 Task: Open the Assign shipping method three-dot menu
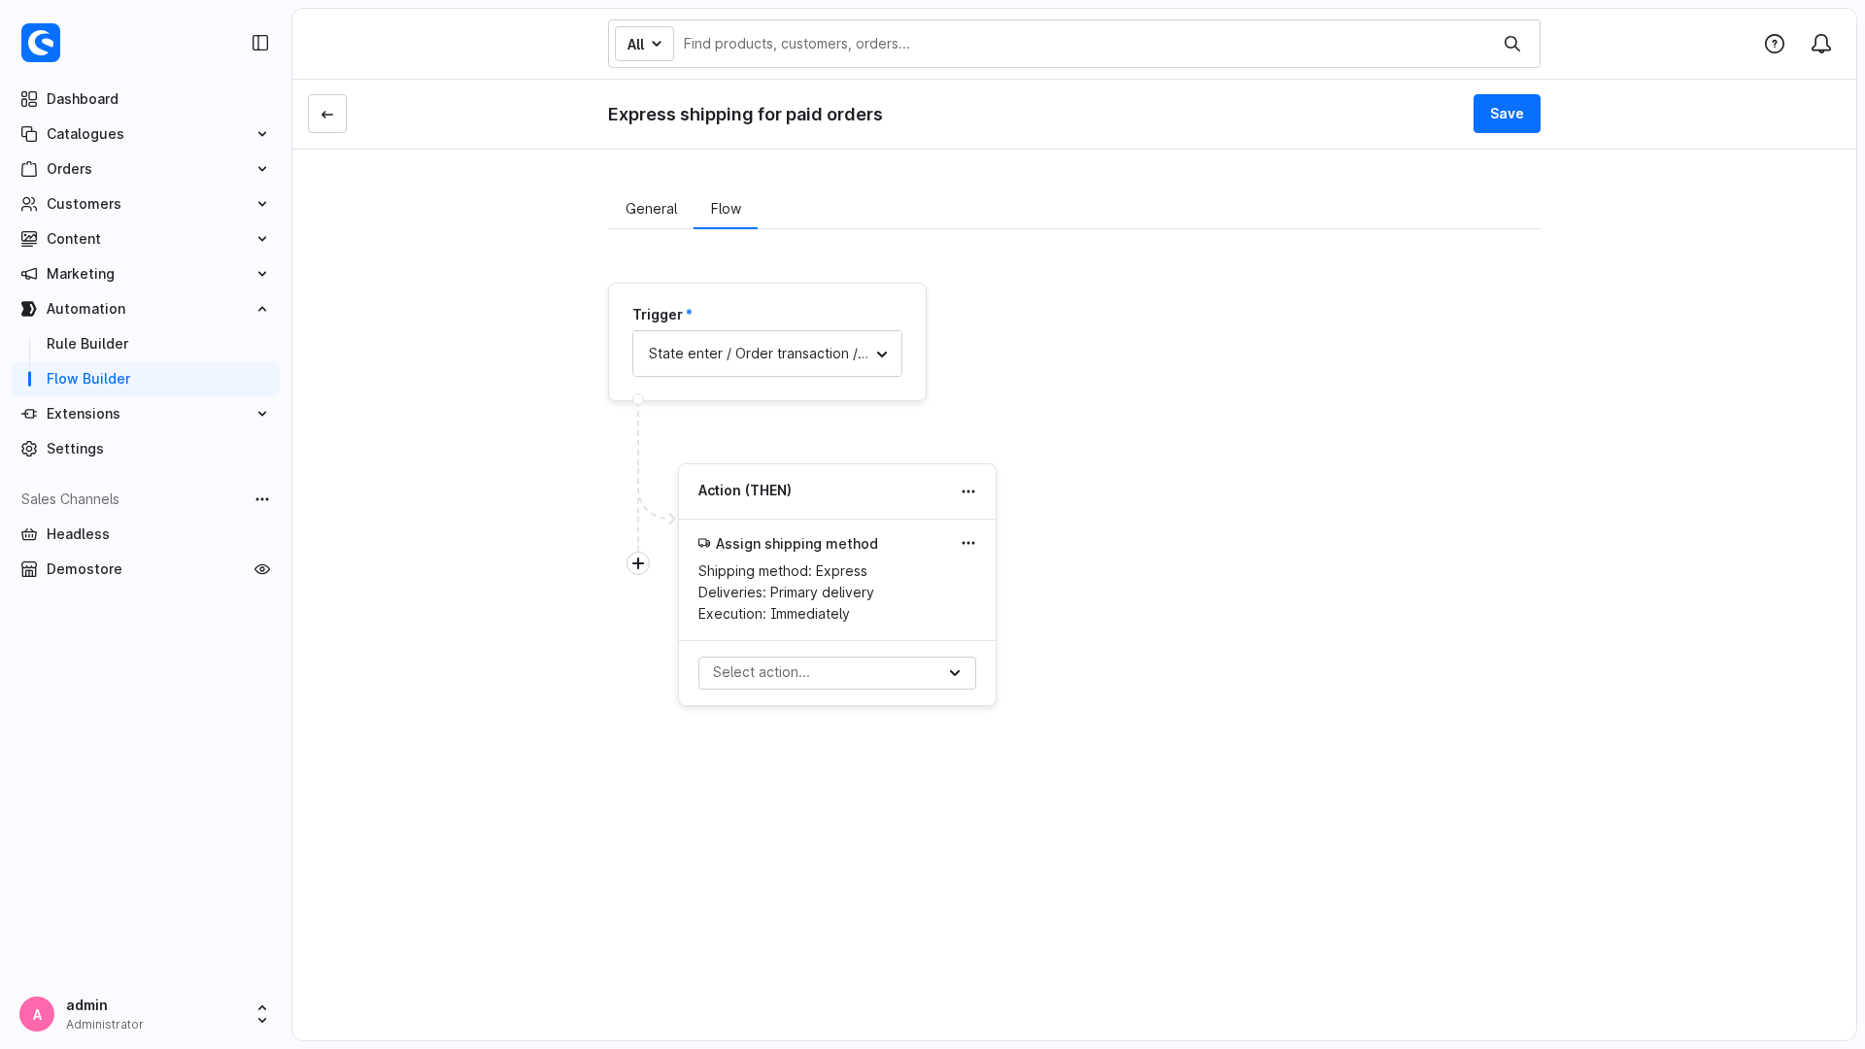coord(968,543)
